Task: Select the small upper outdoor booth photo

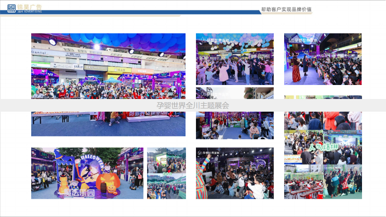Action: pyautogui.click(x=166, y=160)
